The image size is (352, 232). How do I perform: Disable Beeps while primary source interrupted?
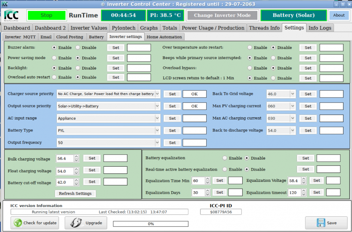(273, 58)
